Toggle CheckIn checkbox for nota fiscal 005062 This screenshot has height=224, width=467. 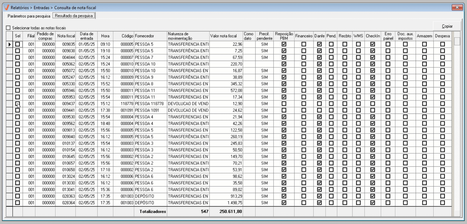click(372, 64)
